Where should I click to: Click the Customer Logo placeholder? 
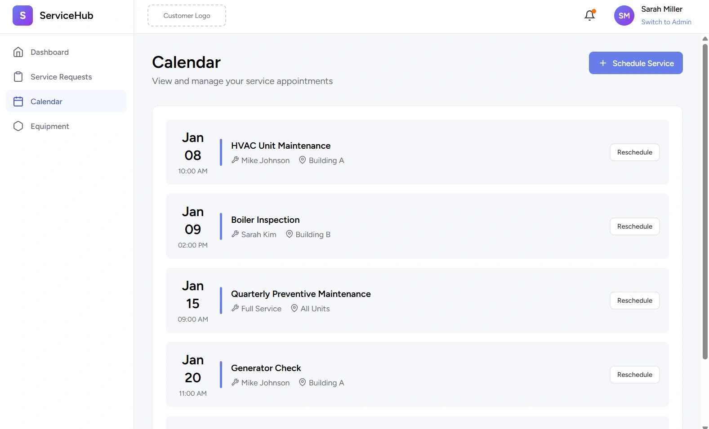coord(187,16)
